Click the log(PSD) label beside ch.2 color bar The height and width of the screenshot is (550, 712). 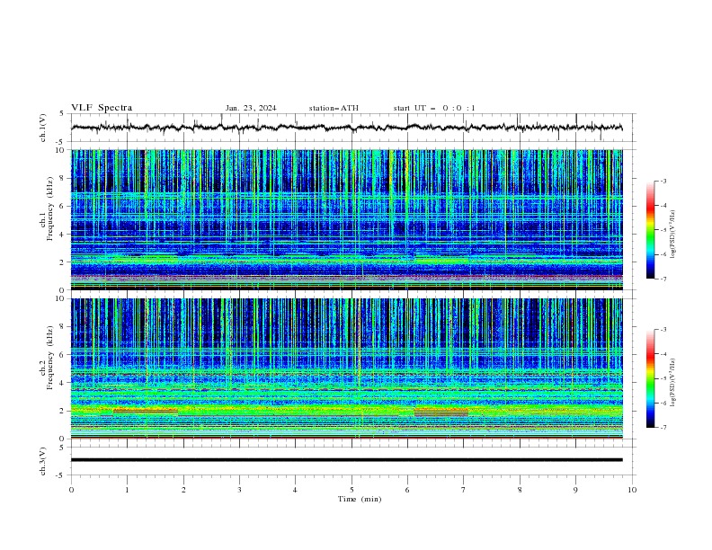[673, 382]
